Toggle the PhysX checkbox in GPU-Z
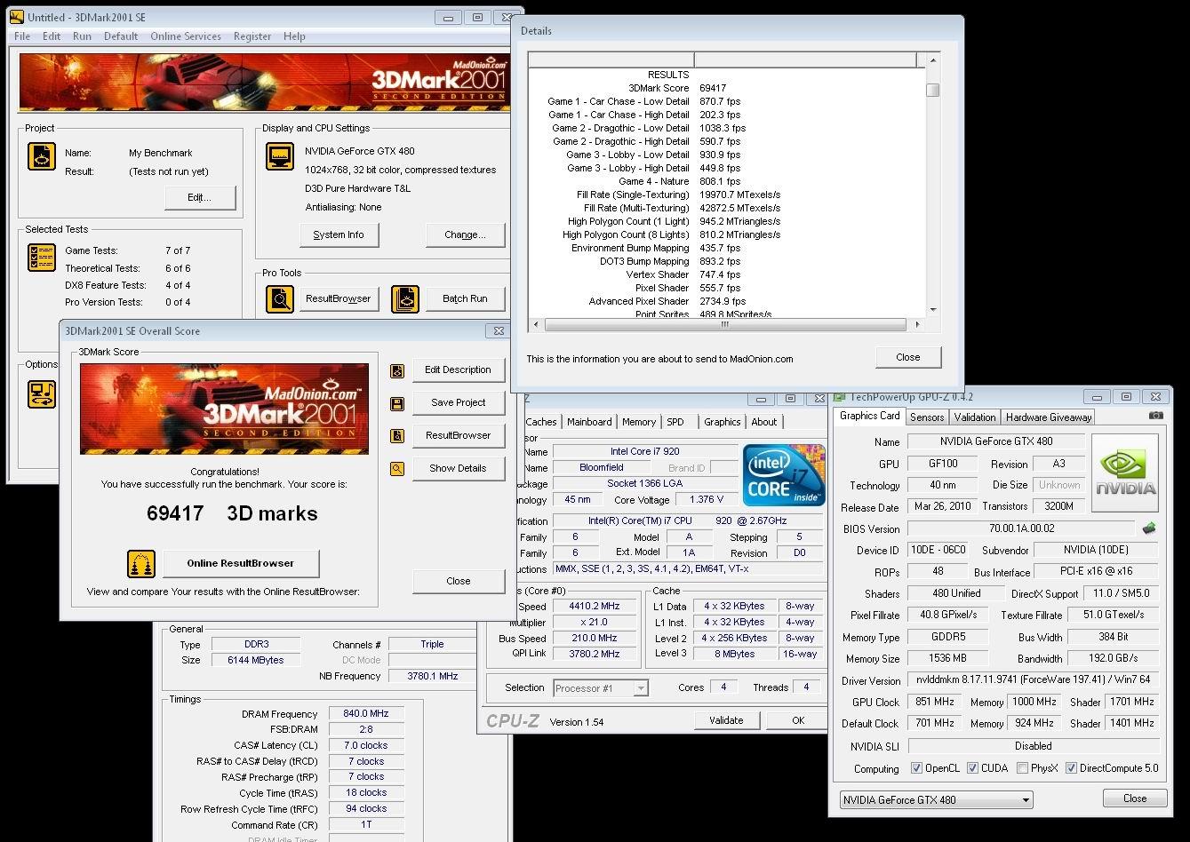 pos(1022,768)
